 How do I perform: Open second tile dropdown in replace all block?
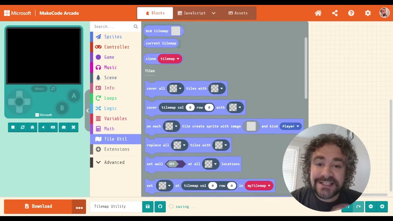[x=221, y=145]
